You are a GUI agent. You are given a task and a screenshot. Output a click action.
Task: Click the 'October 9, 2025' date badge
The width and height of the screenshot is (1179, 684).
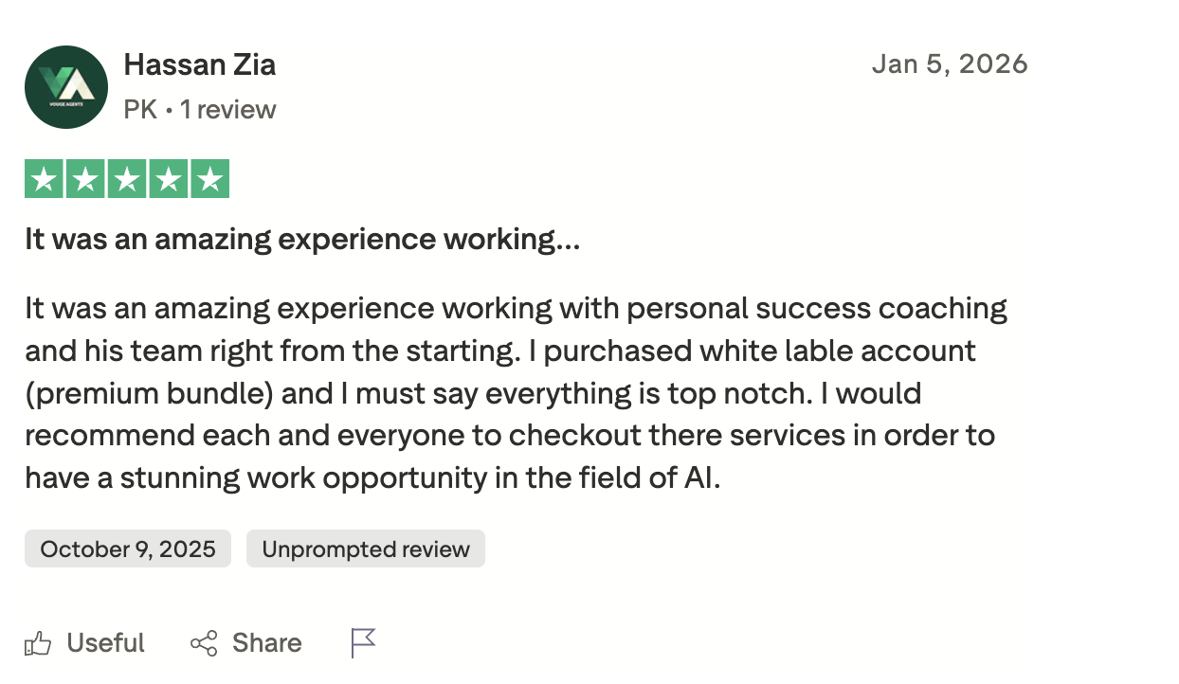(127, 549)
